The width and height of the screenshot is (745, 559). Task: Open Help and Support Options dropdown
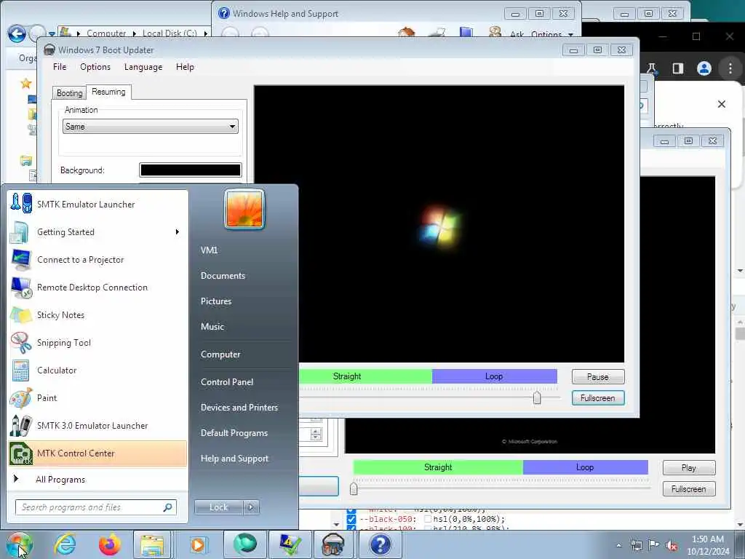(552, 34)
